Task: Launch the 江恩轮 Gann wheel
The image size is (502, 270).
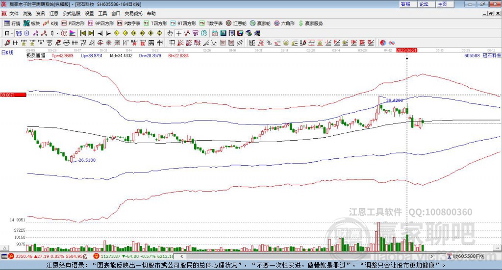Action: 236,24
